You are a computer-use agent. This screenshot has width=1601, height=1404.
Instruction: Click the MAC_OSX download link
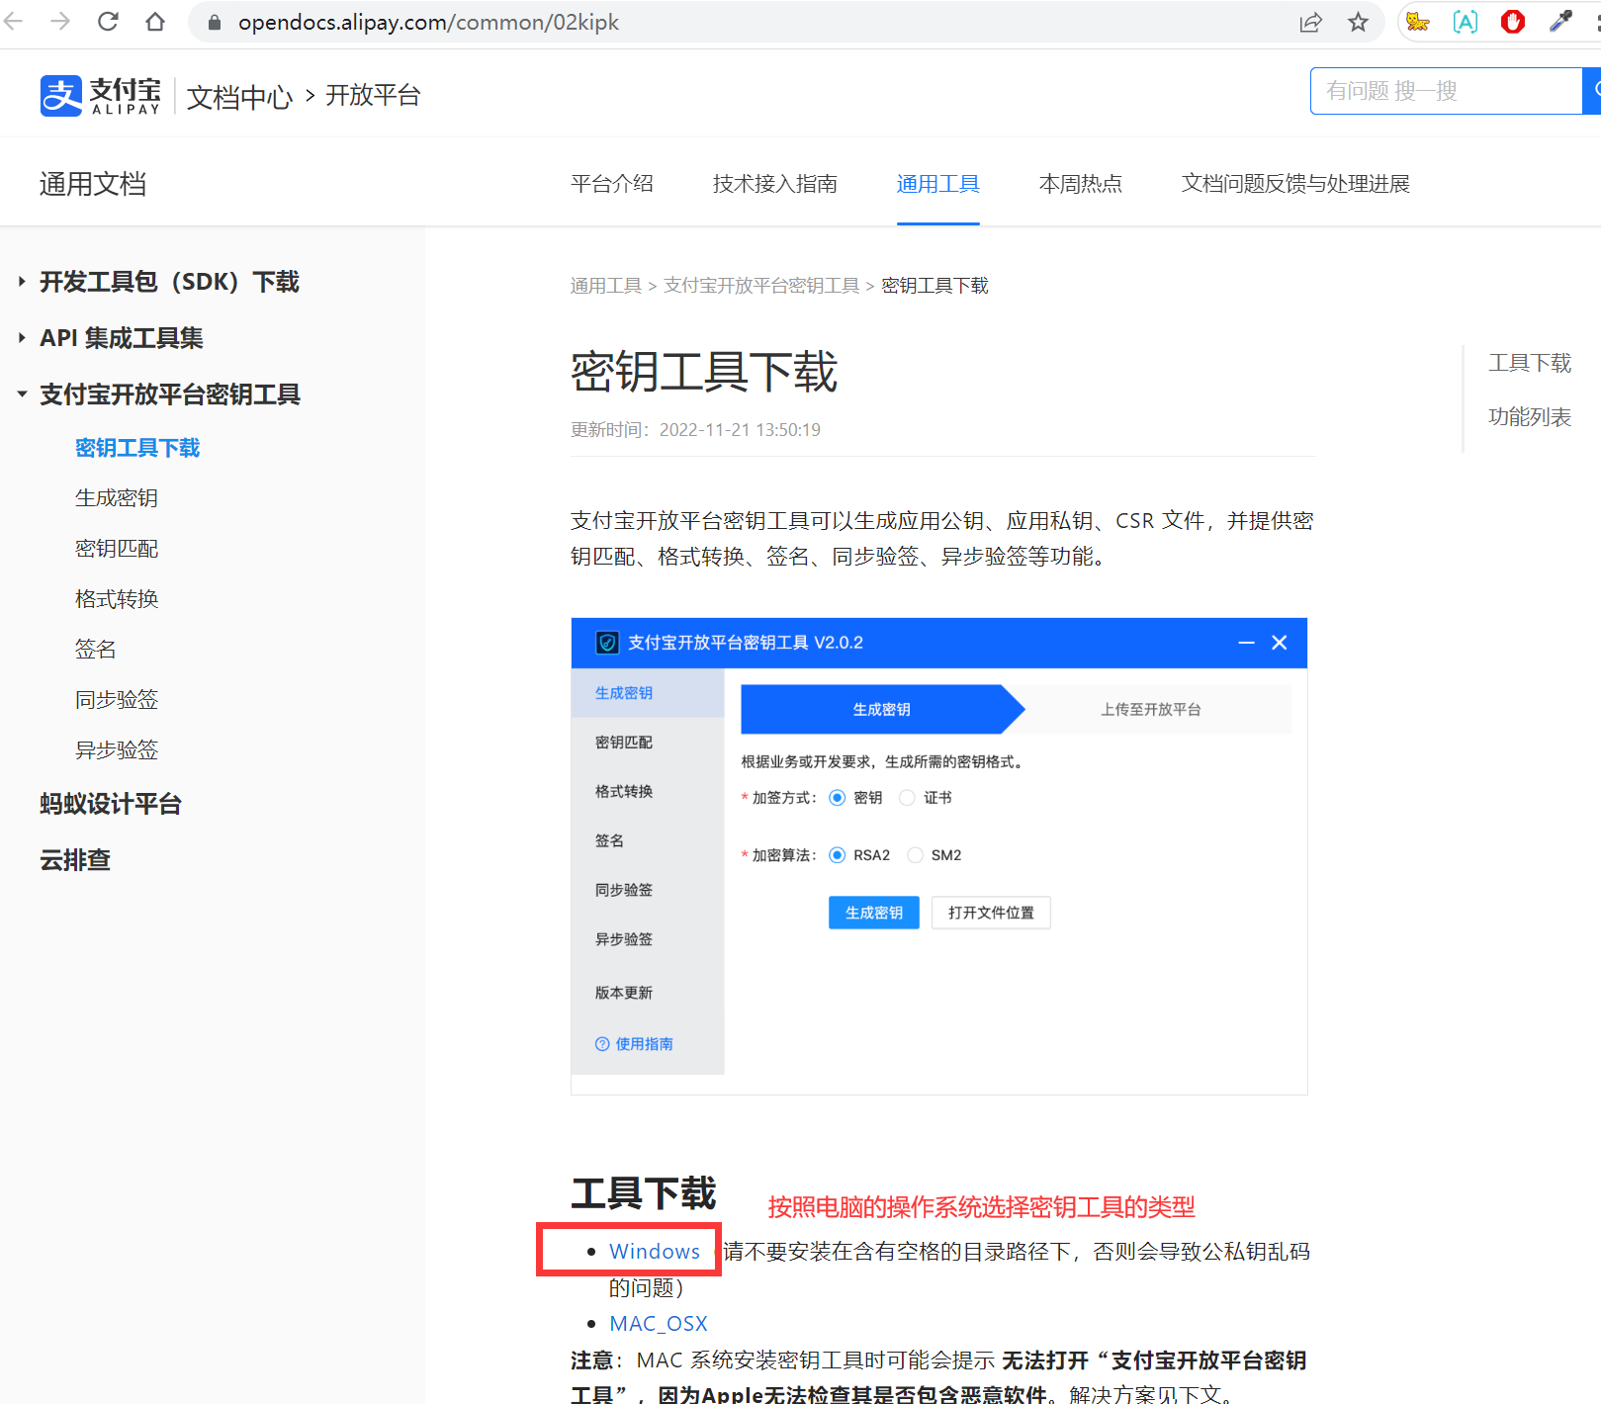[659, 1324]
